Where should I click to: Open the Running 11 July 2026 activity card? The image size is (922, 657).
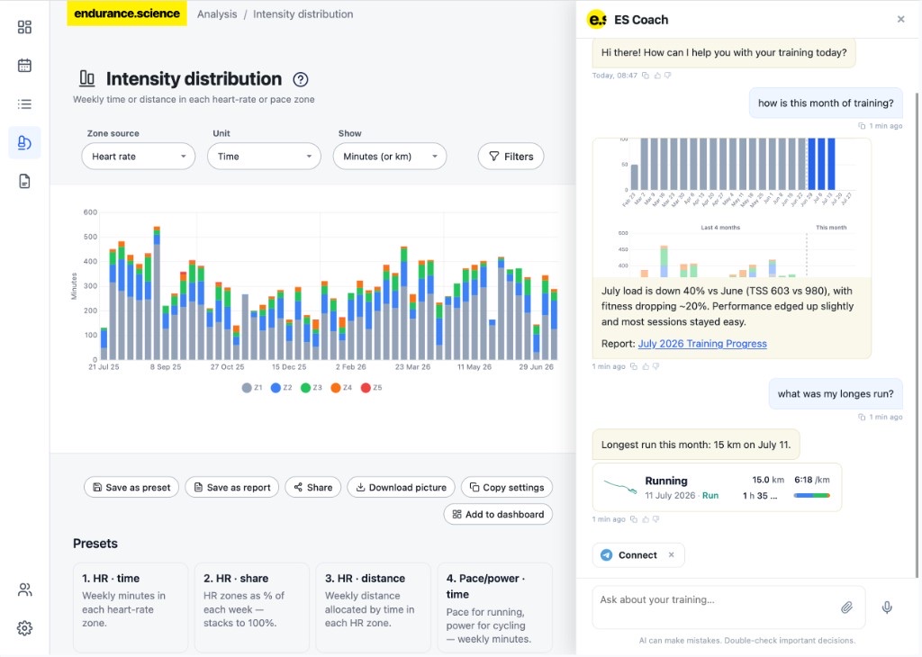click(717, 488)
